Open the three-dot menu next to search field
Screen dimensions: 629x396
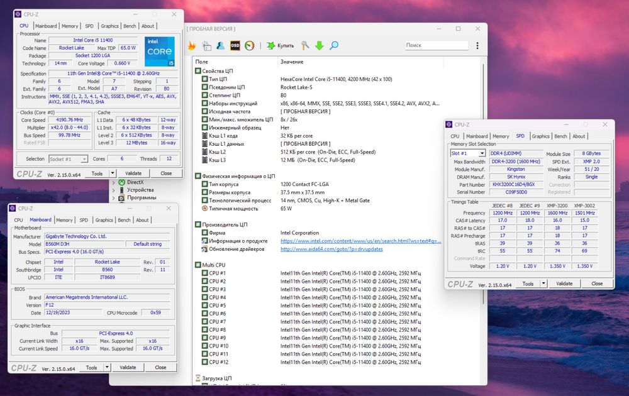pos(477,45)
